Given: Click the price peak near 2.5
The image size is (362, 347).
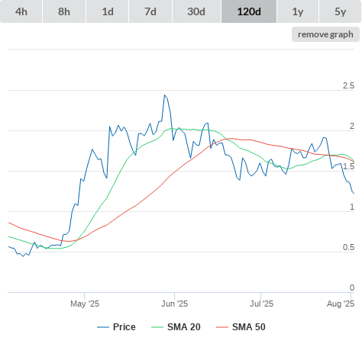Looking at the screenshot, I should (x=165, y=95).
